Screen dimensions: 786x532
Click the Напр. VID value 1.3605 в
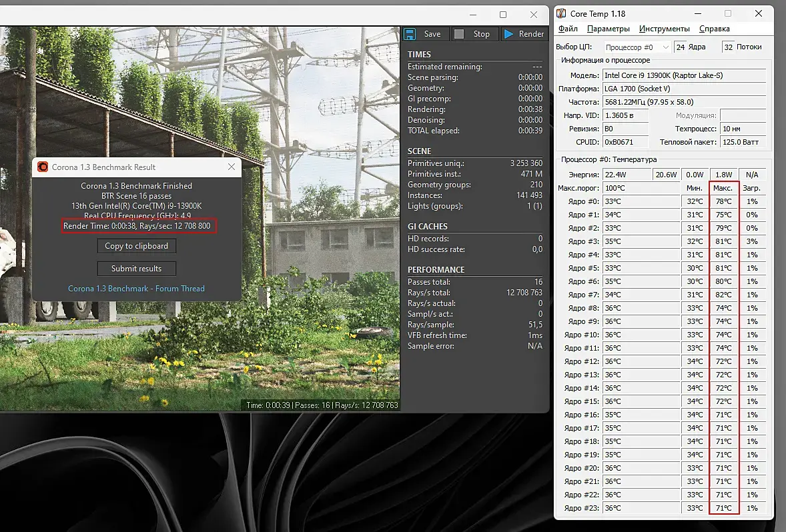point(625,115)
